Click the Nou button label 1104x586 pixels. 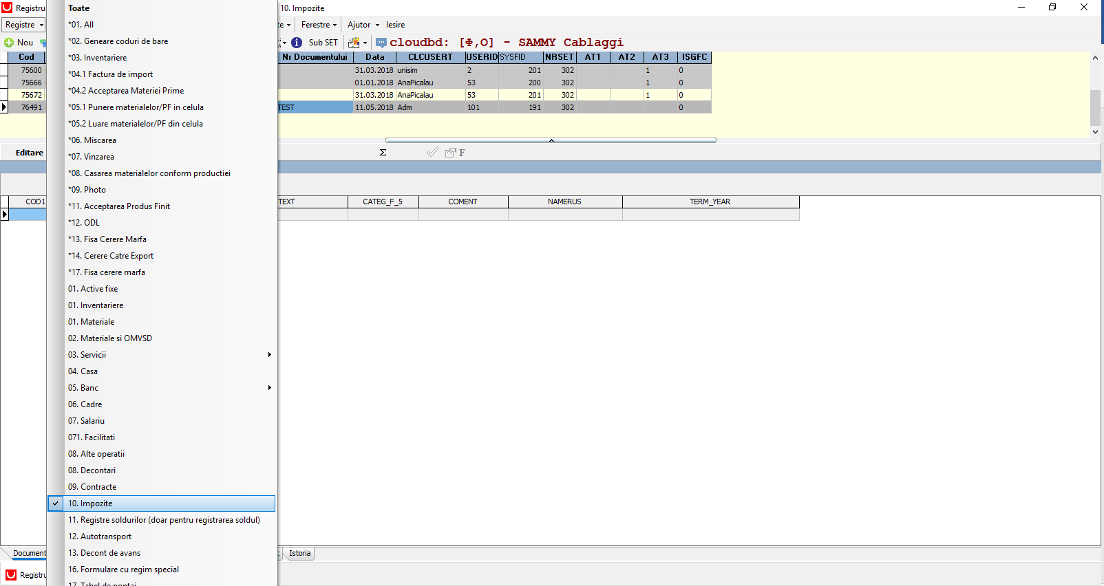(25, 43)
